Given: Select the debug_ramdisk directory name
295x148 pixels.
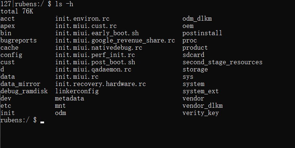Looking at the screenshot, I should [x=24, y=91].
